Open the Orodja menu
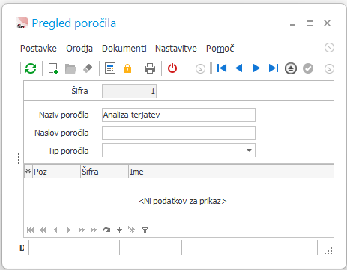 point(79,49)
